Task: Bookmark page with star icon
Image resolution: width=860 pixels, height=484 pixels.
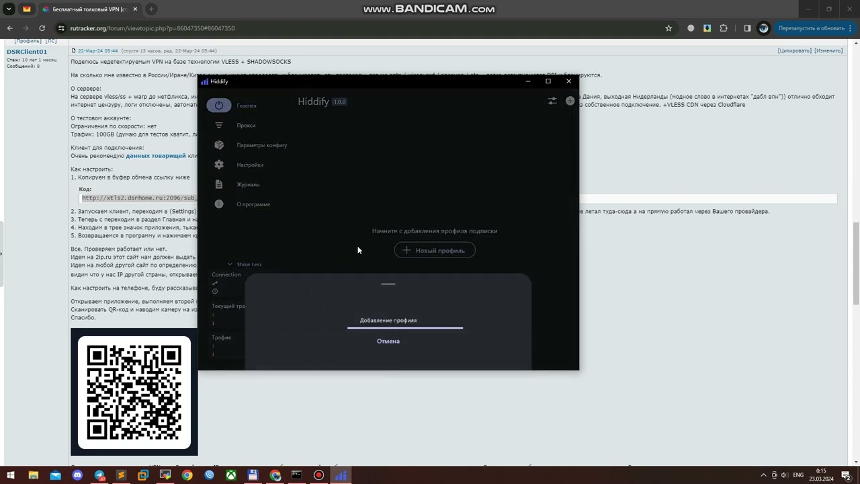Action: [669, 28]
